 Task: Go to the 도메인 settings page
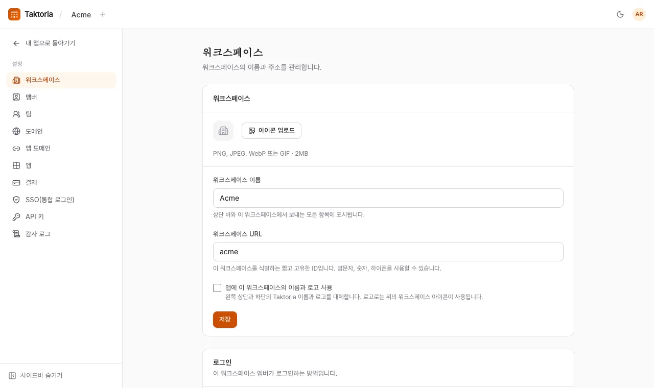[x=61, y=131]
